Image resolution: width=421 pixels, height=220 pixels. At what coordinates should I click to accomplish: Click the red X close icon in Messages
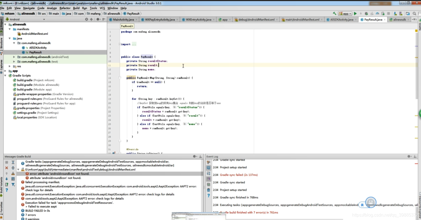click(7, 168)
